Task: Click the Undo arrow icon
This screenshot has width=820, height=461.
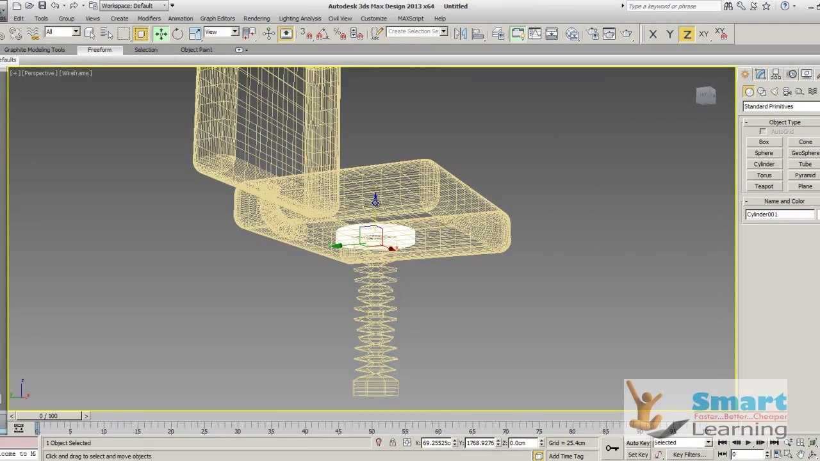Action: coord(55,6)
